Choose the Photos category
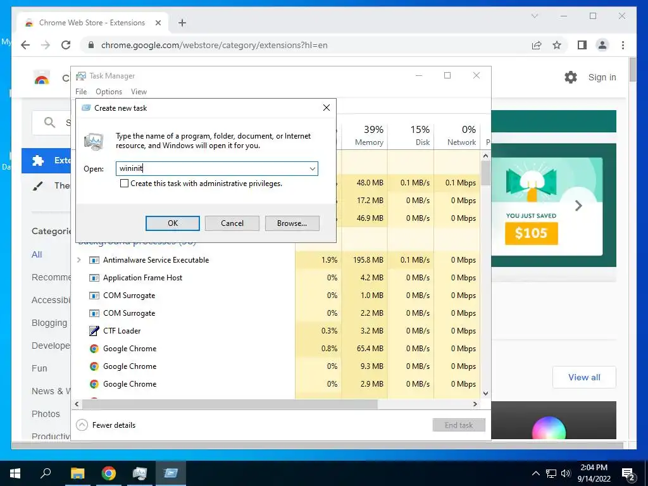The image size is (648, 486). (46, 414)
